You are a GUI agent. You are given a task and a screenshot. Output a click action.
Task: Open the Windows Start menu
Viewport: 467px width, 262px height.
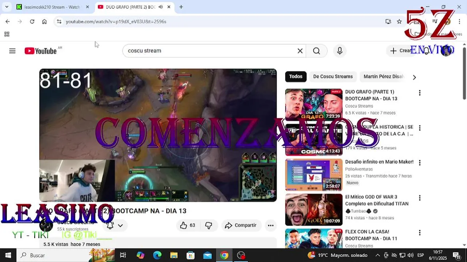8,255
